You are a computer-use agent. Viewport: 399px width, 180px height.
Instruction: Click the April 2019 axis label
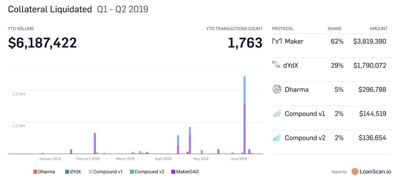pyautogui.click(x=163, y=159)
